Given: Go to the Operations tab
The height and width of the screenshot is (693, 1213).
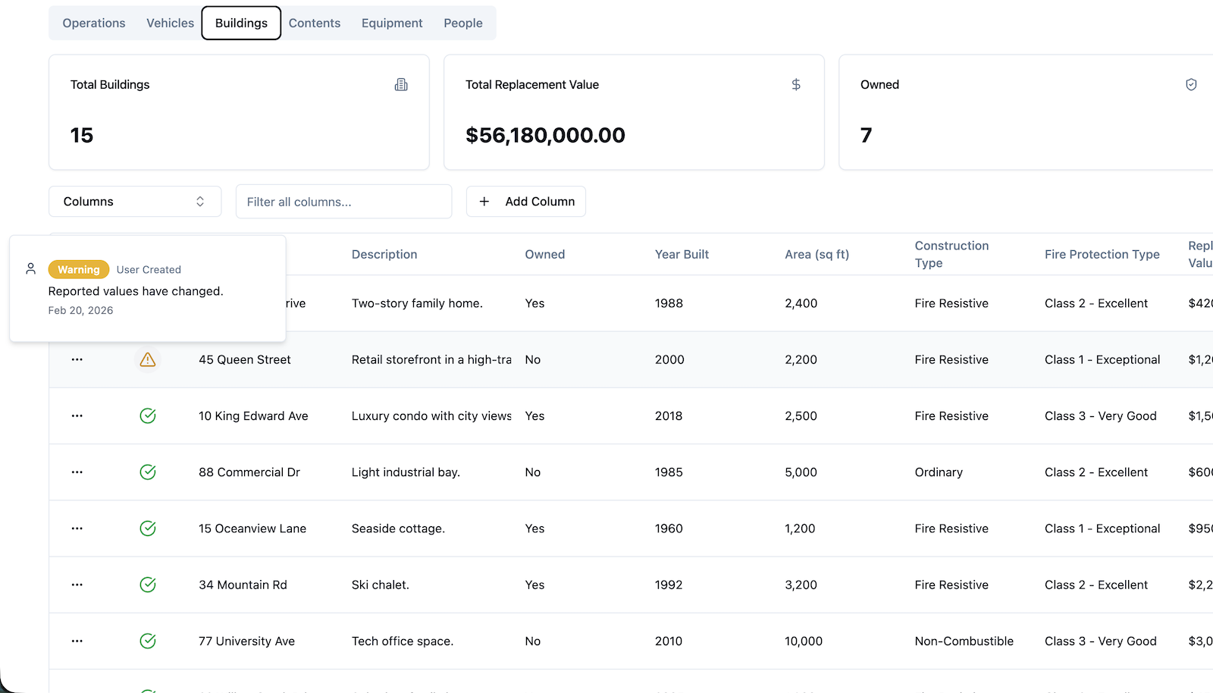Looking at the screenshot, I should click(x=94, y=24).
